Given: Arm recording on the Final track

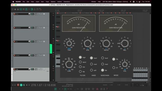Looking at the screenshot, I should coord(14,14).
